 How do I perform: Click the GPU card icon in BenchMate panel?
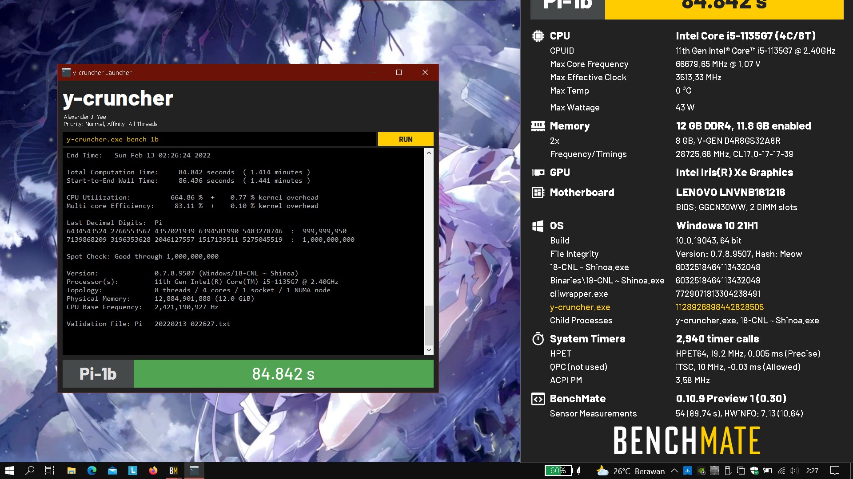point(538,173)
